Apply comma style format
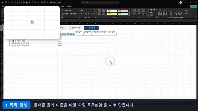The image size is (198, 111). coord(89,14)
